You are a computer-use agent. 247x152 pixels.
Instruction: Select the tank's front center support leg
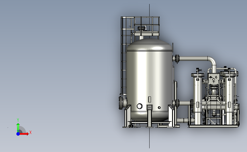pos(150,116)
